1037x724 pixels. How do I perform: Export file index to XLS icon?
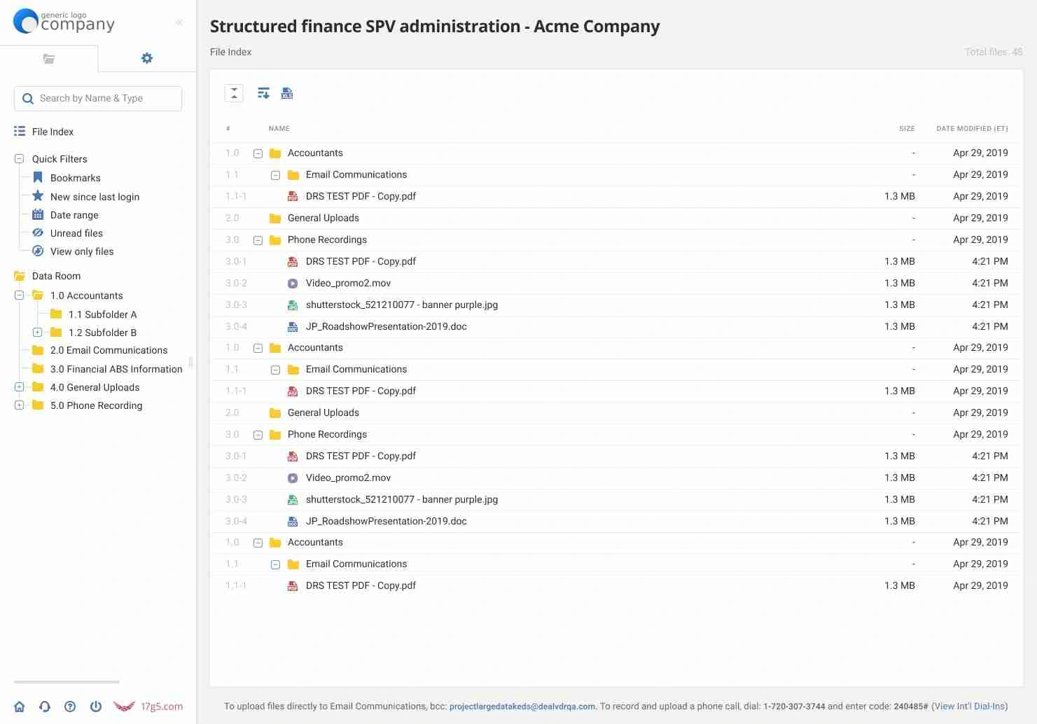pos(287,93)
